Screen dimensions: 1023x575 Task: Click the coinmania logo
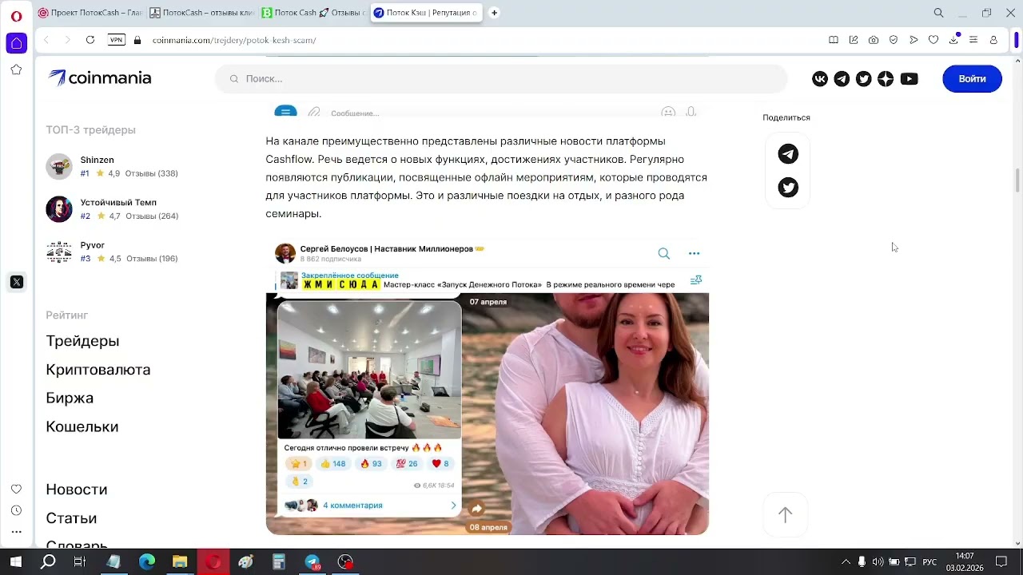coord(99,77)
